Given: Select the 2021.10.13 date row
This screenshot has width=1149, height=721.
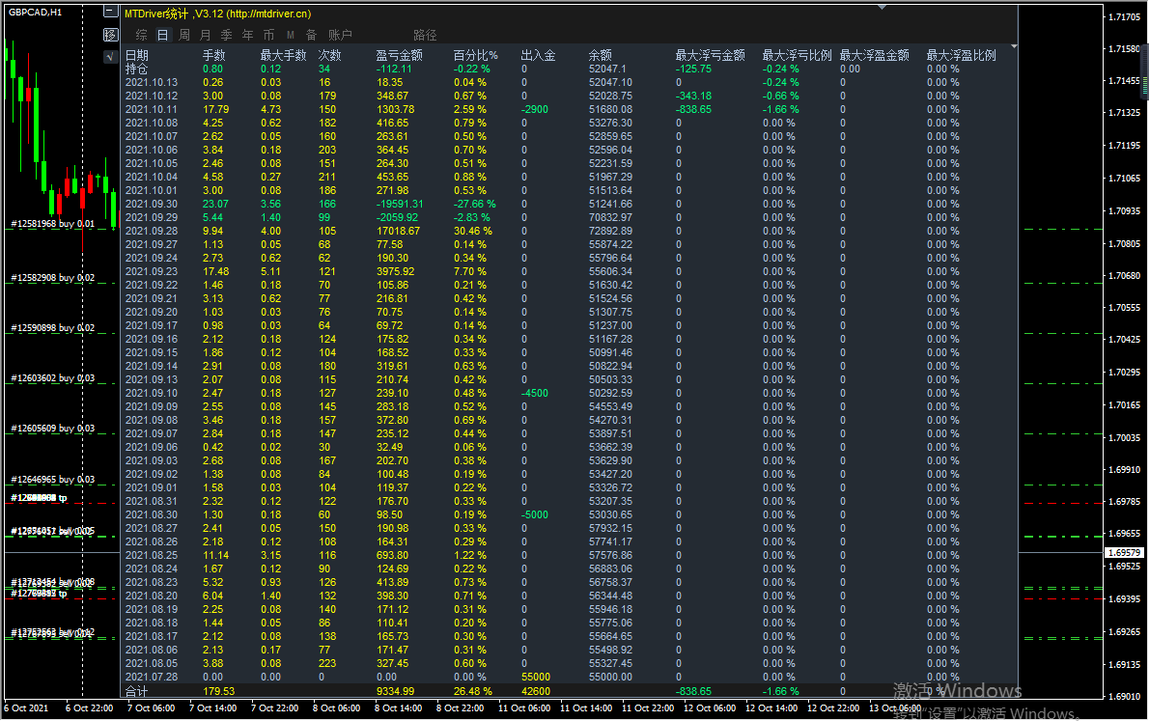Looking at the screenshot, I should click(x=152, y=82).
